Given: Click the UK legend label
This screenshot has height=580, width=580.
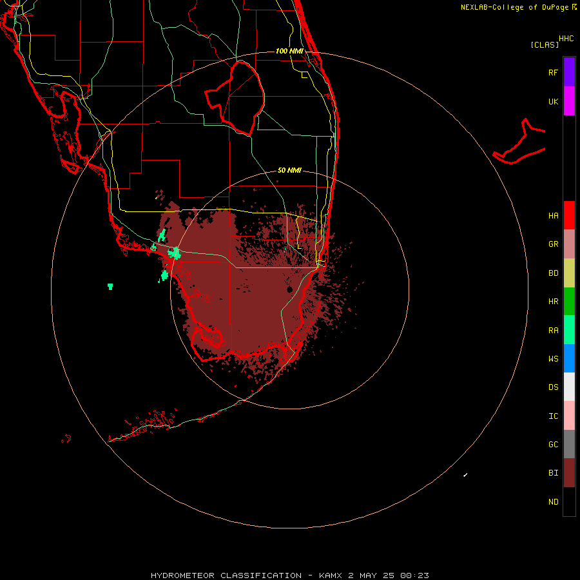Looking at the screenshot, I should (553, 101).
